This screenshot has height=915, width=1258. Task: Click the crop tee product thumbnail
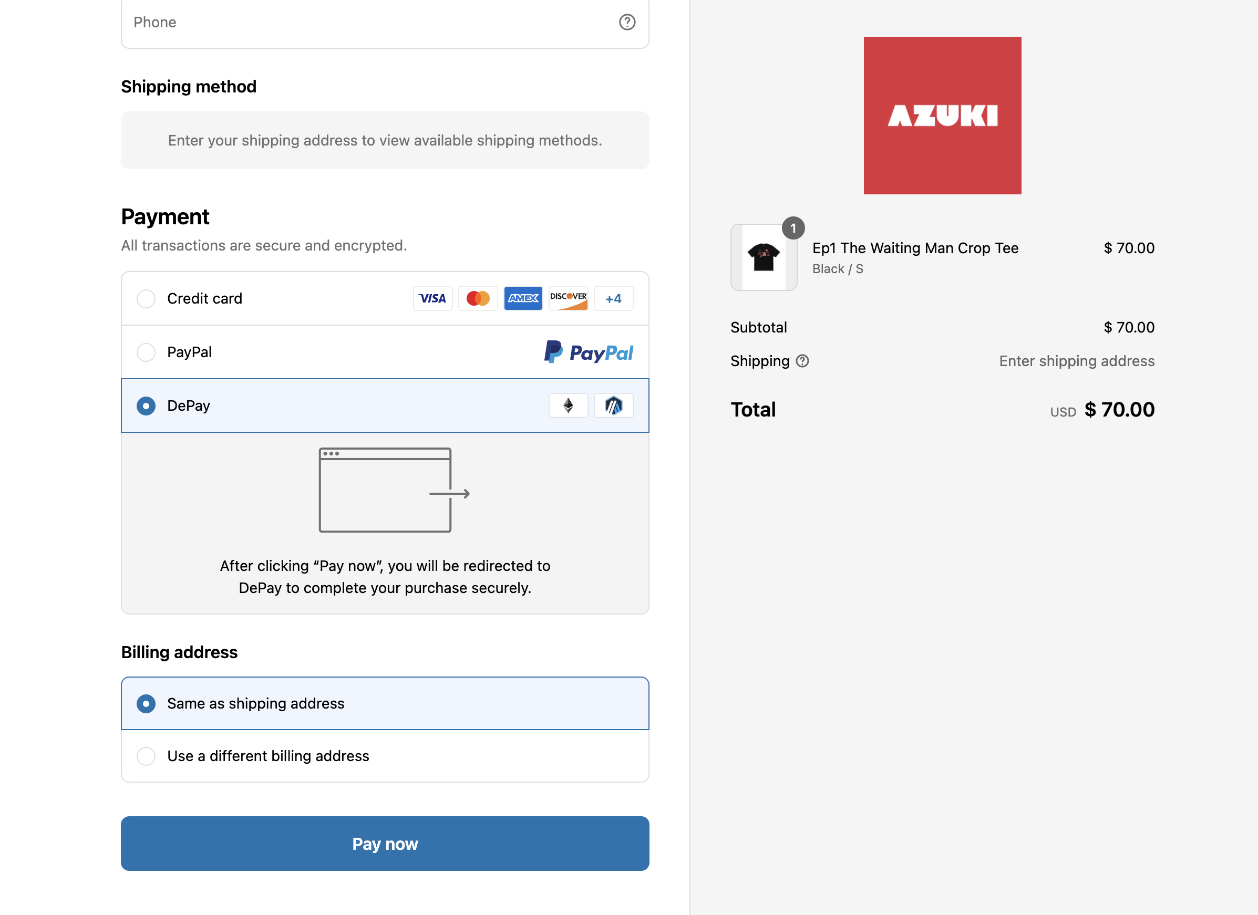(x=764, y=257)
